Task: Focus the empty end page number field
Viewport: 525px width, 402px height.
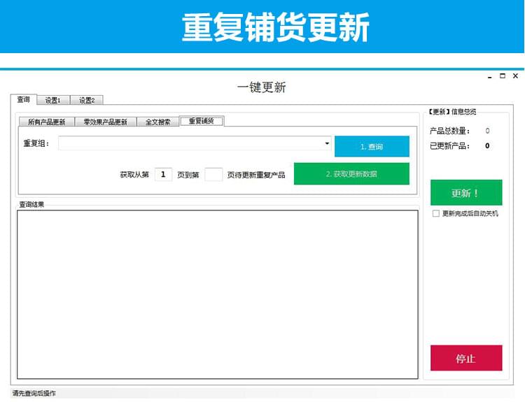Action: pos(213,174)
